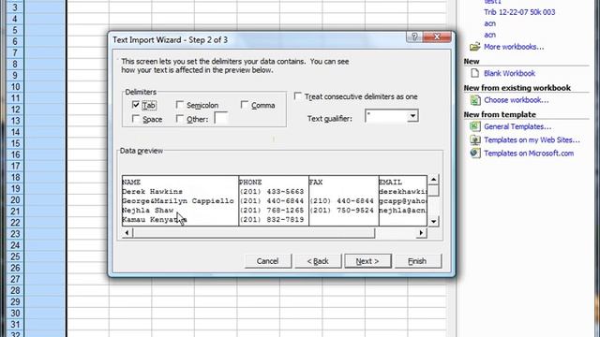Click the FAX header in data preview
Screen dimensions: 600x337
[316, 183]
